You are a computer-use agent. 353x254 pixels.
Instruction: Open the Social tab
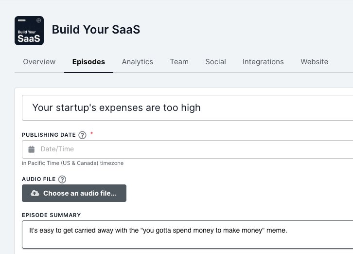(x=215, y=62)
